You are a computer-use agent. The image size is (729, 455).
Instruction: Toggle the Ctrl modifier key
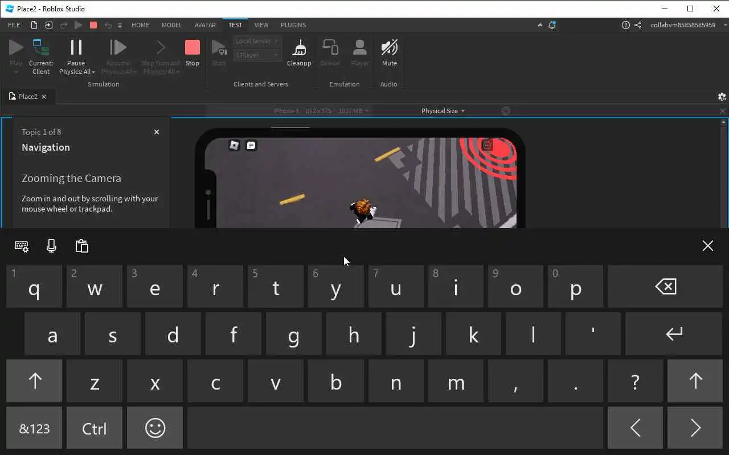pos(95,428)
